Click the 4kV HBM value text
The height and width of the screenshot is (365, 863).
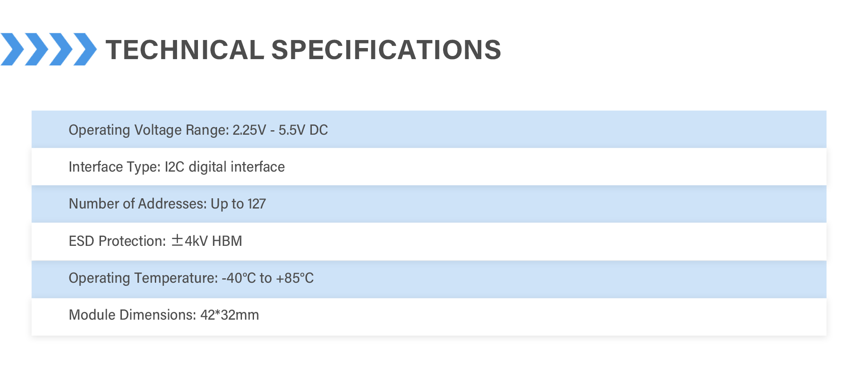coord(214,241)
